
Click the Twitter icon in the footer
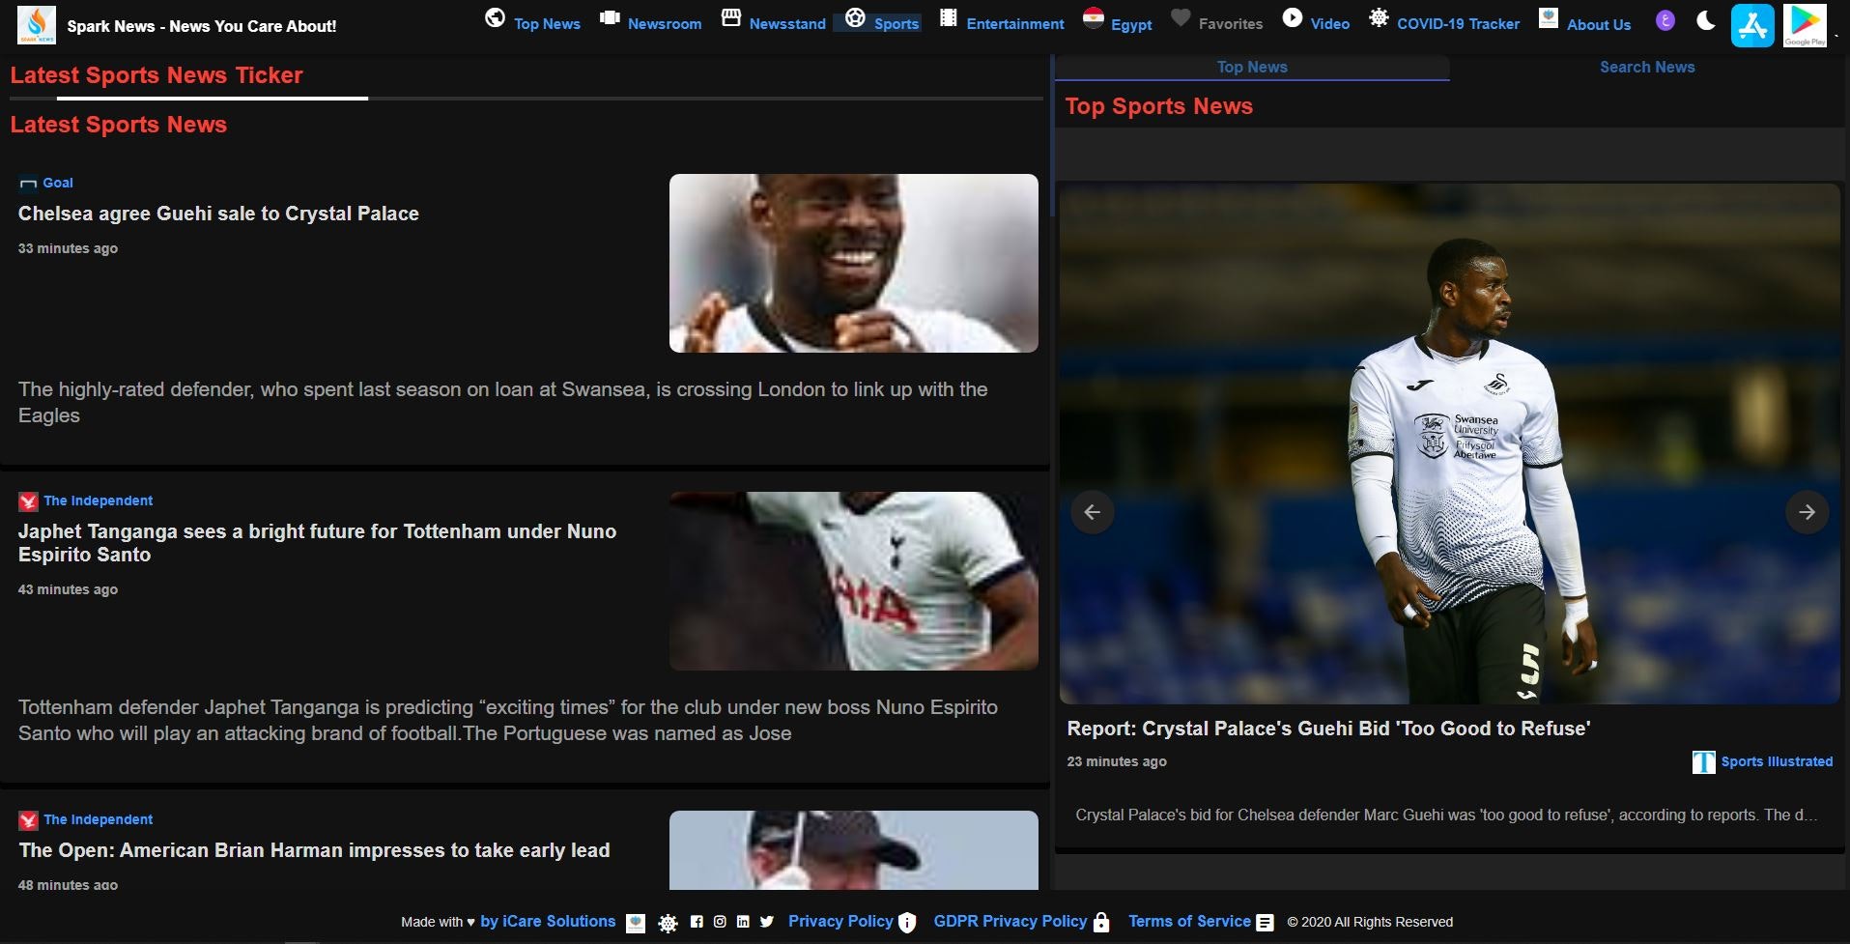(x=766, y=923)
